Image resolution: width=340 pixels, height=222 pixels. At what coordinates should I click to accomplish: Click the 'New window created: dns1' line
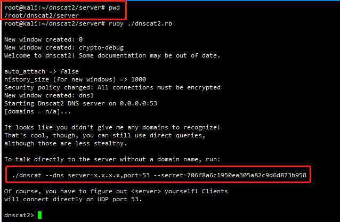[x=49, y=95]
